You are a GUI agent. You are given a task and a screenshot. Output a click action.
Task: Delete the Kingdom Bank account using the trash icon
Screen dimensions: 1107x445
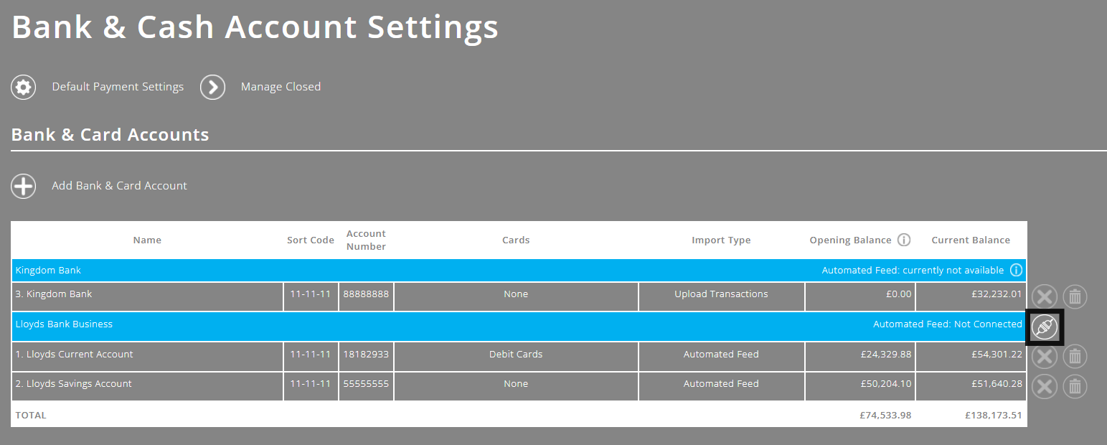tap(1074, 296)
